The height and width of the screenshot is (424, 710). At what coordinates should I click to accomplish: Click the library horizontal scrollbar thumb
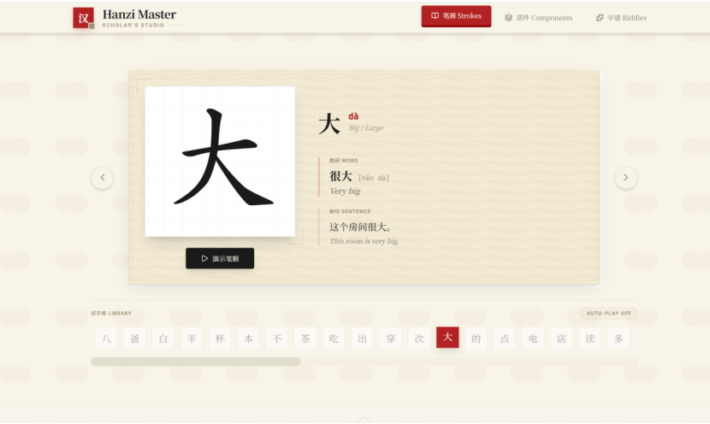pos(196,362)
